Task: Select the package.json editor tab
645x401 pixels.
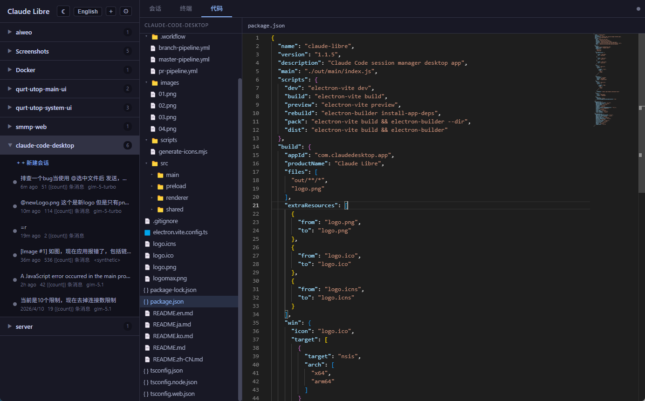Action: 266,26
